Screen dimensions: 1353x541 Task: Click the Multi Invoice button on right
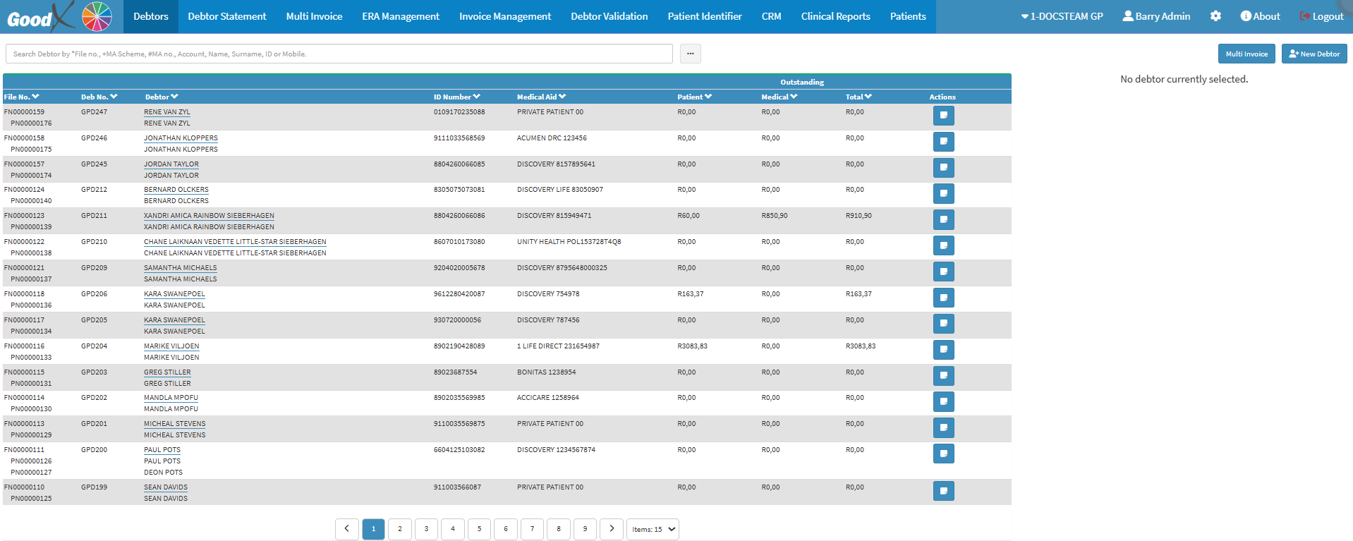point(1246,54)
